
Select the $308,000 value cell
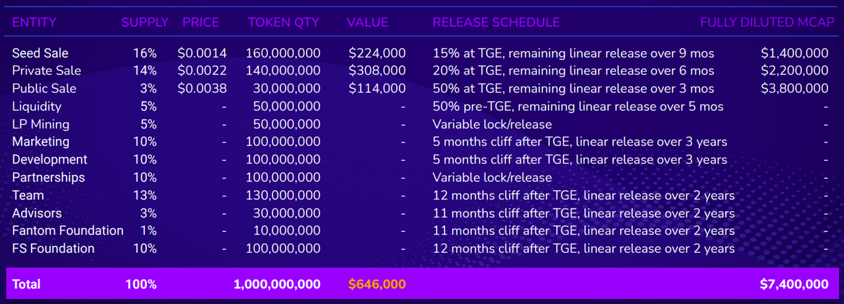point(377,70)
